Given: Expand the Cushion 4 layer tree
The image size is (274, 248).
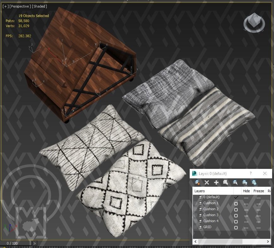Looking at the screenshot, I should (195, 221).
